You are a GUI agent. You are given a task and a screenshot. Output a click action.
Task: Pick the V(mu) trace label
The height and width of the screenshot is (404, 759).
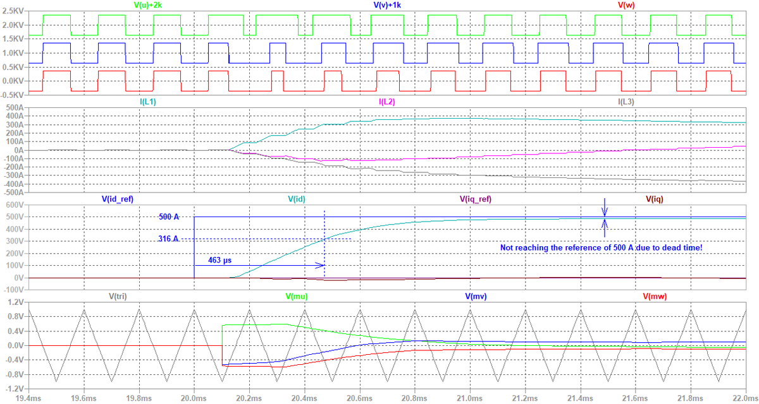[x=298, y=295]
